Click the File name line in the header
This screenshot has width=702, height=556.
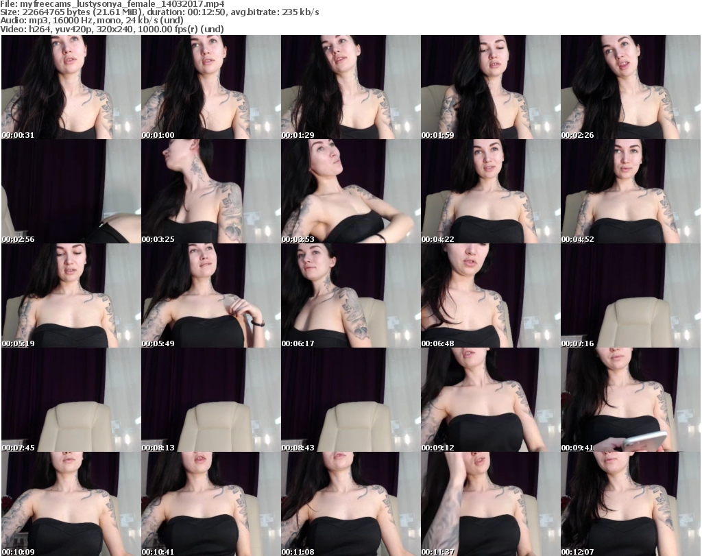coord(112,5)
